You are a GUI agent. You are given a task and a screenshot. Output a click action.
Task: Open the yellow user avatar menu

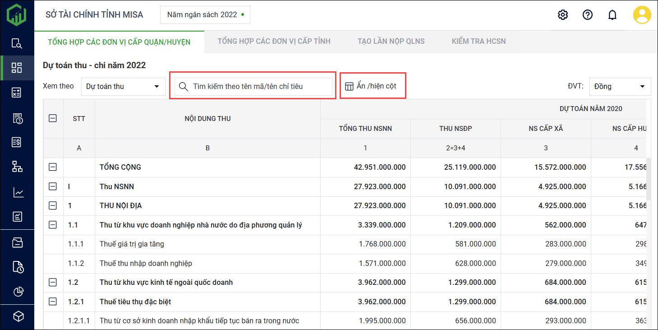point(642,15)
